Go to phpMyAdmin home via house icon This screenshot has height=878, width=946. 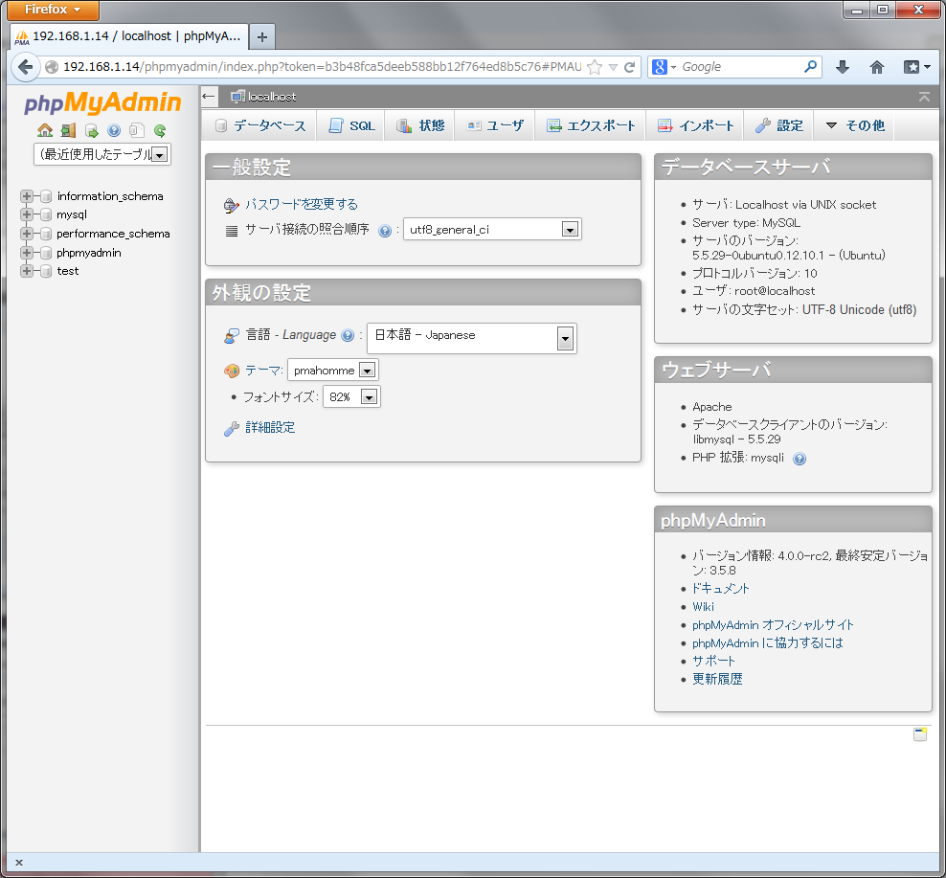(x=45, y=130)
